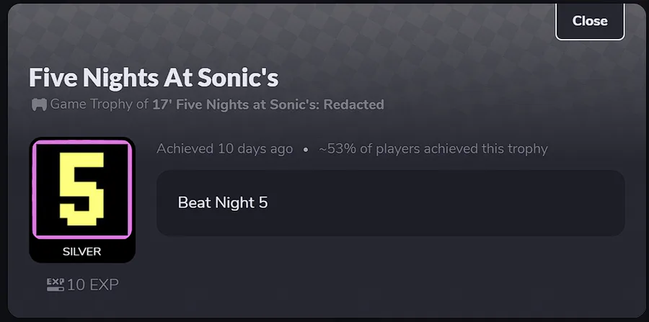Click the word "Redacted" in game name
The width and height of the screenshot is (649, 322).
[x=353, y=105]
